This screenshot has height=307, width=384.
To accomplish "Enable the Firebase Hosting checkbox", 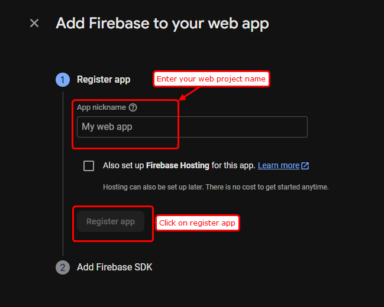I will coord(89,166).
